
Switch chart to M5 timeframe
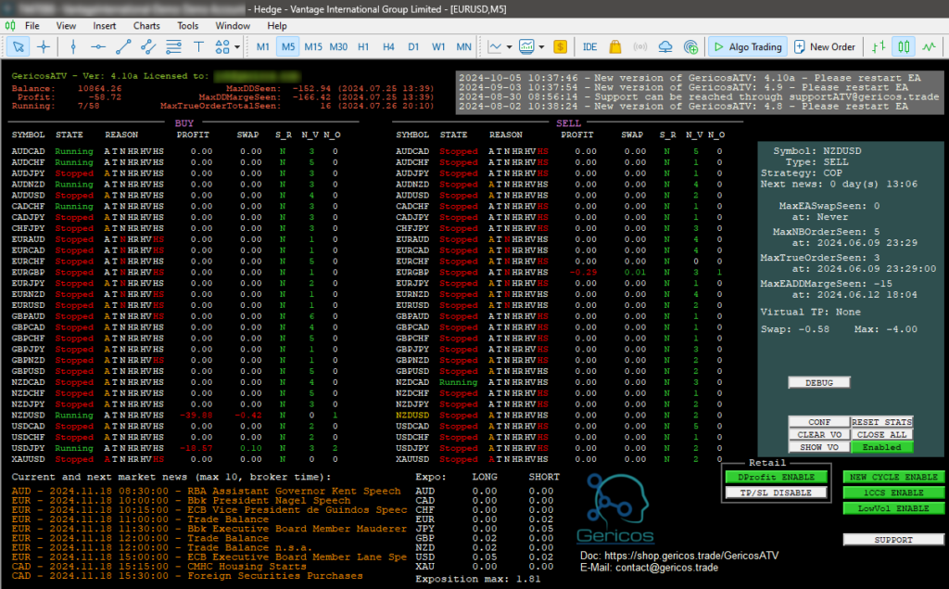tap(288, 46)
